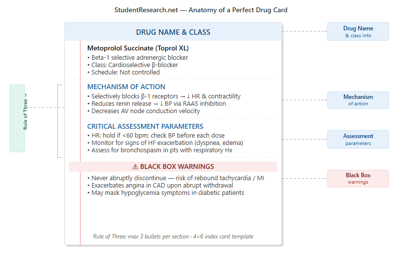Select the Reduces renin release bullet
The height and width of the screenshot is (259, 404).
tap(156, 104)
